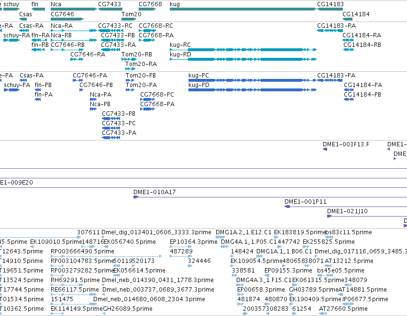Click the CG7668-PA protein glyph
This screenshot has width=407, height=316.
148,109
